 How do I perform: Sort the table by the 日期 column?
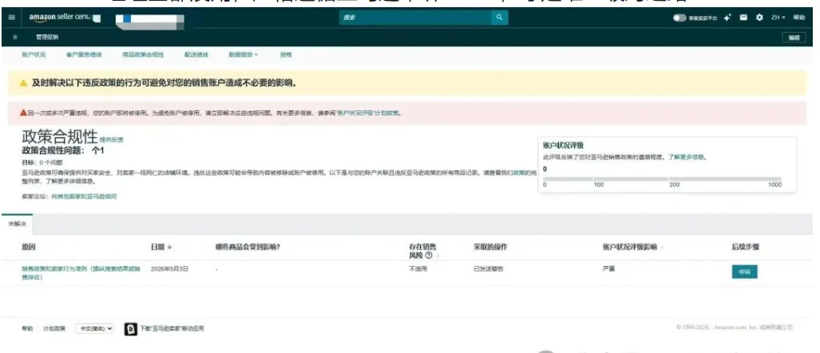(161, 247)
